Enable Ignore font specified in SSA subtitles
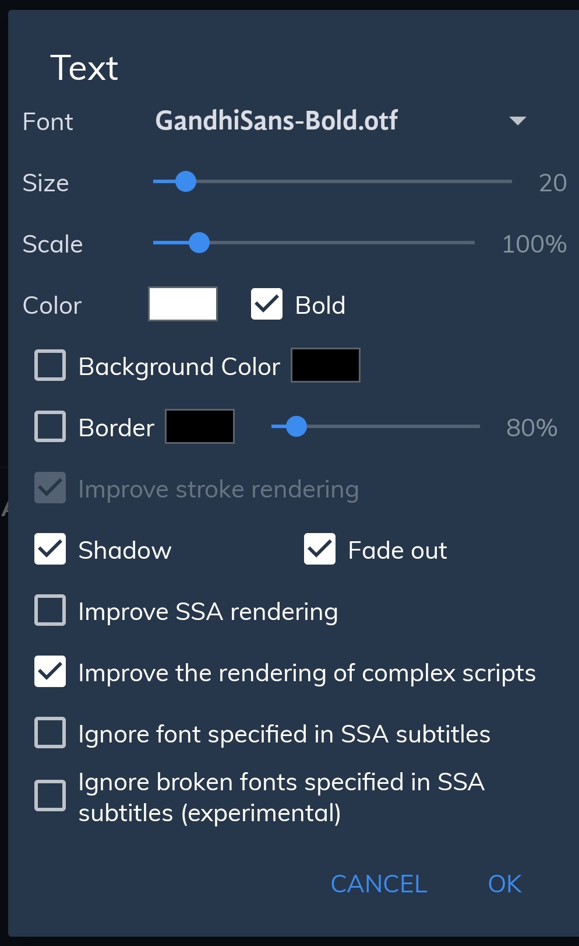Viewport: 579px width, 946px height. click(50, 733)
